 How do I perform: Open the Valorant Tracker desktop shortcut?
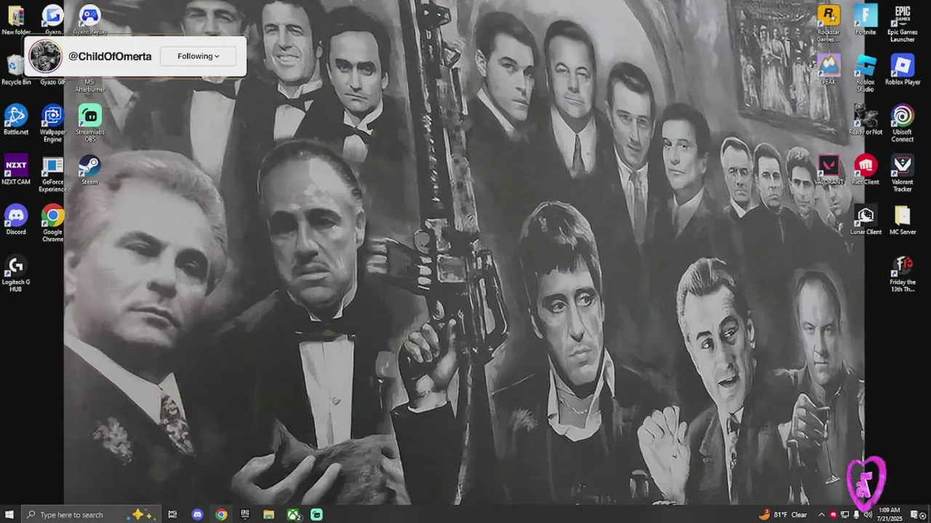click(x=903, y=174)
